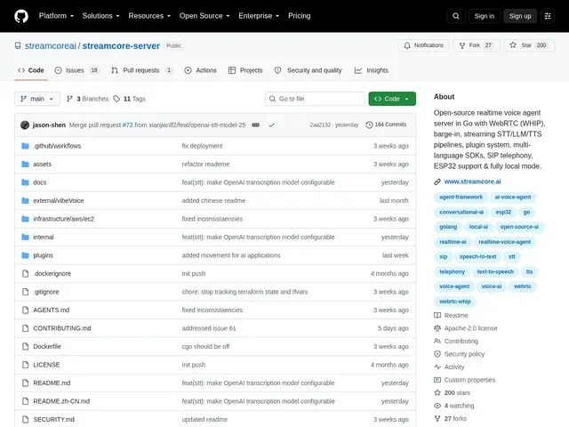Open the search magnifier button
This screenshot has width=569, height=427.
[456, 16]
